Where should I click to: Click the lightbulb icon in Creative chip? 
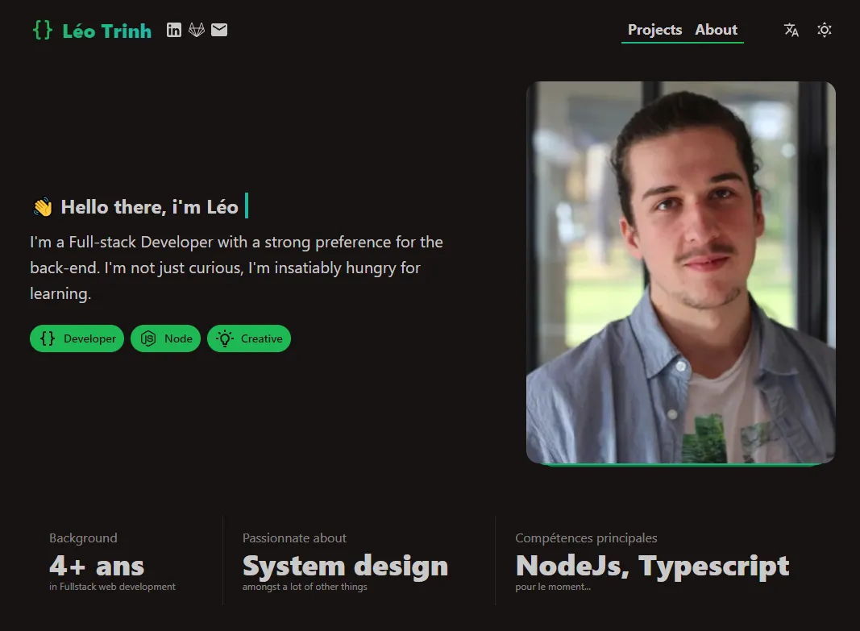(x=224, y=338)
